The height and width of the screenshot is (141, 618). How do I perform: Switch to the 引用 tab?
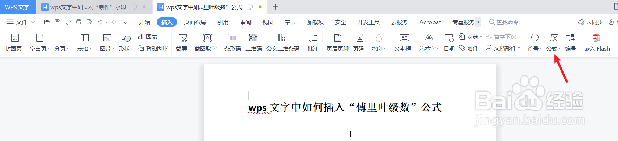(223, 22)
